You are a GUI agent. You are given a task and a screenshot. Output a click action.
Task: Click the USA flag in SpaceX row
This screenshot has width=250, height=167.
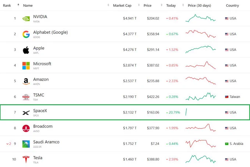pyautogui.click(x=226, y=112)
